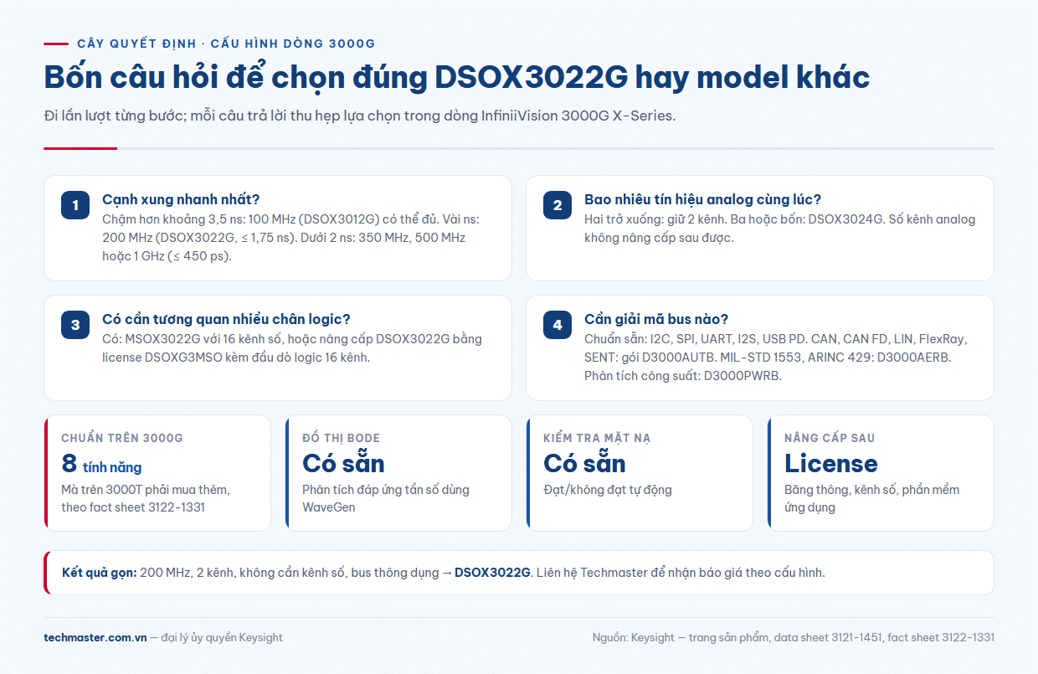This screenshot has height=674, width=1038.
Task: Click the question heading "Cạnh xung nhanh nhất?"
Action: tap(181, 199)
